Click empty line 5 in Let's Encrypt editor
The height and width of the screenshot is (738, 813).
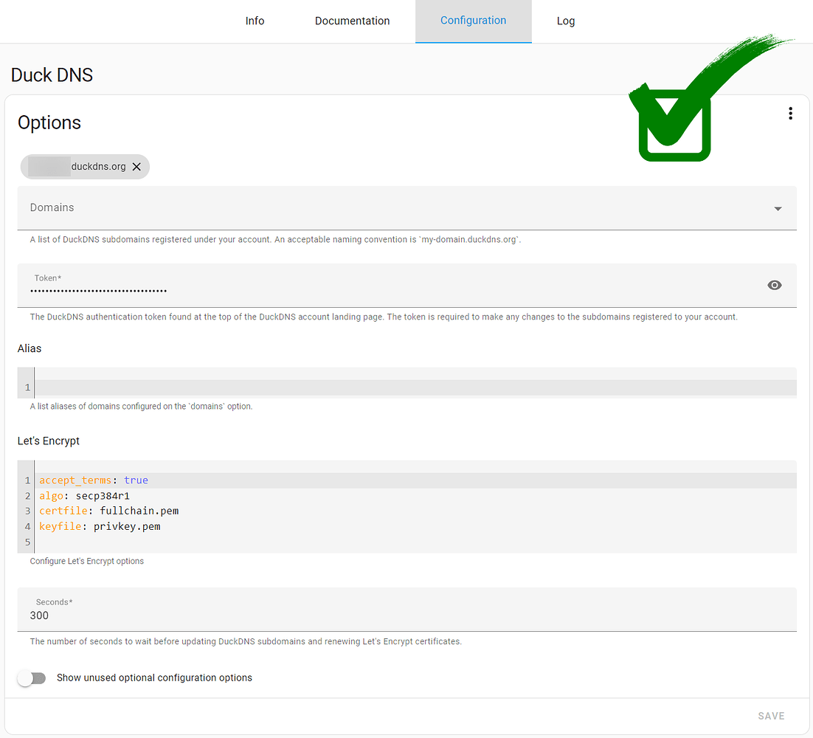click(x=415, y=542)
